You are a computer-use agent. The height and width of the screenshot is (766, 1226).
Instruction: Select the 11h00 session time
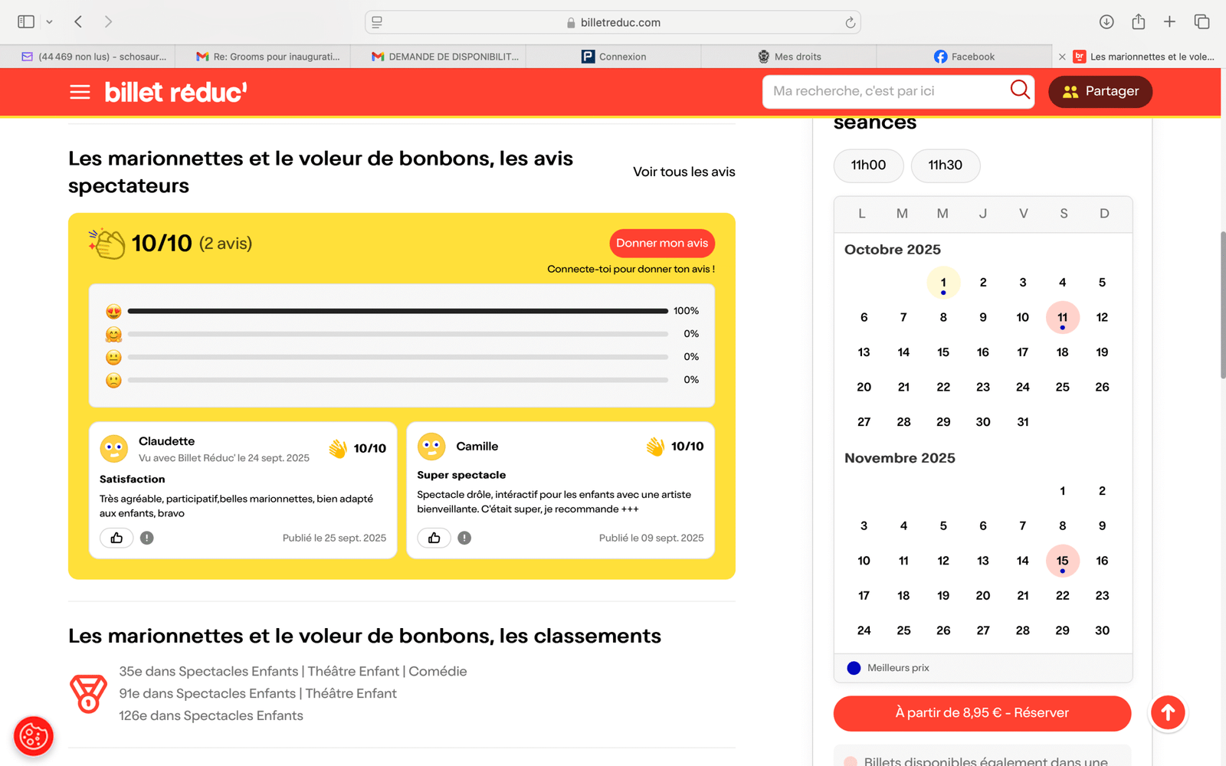pos(868,165)
